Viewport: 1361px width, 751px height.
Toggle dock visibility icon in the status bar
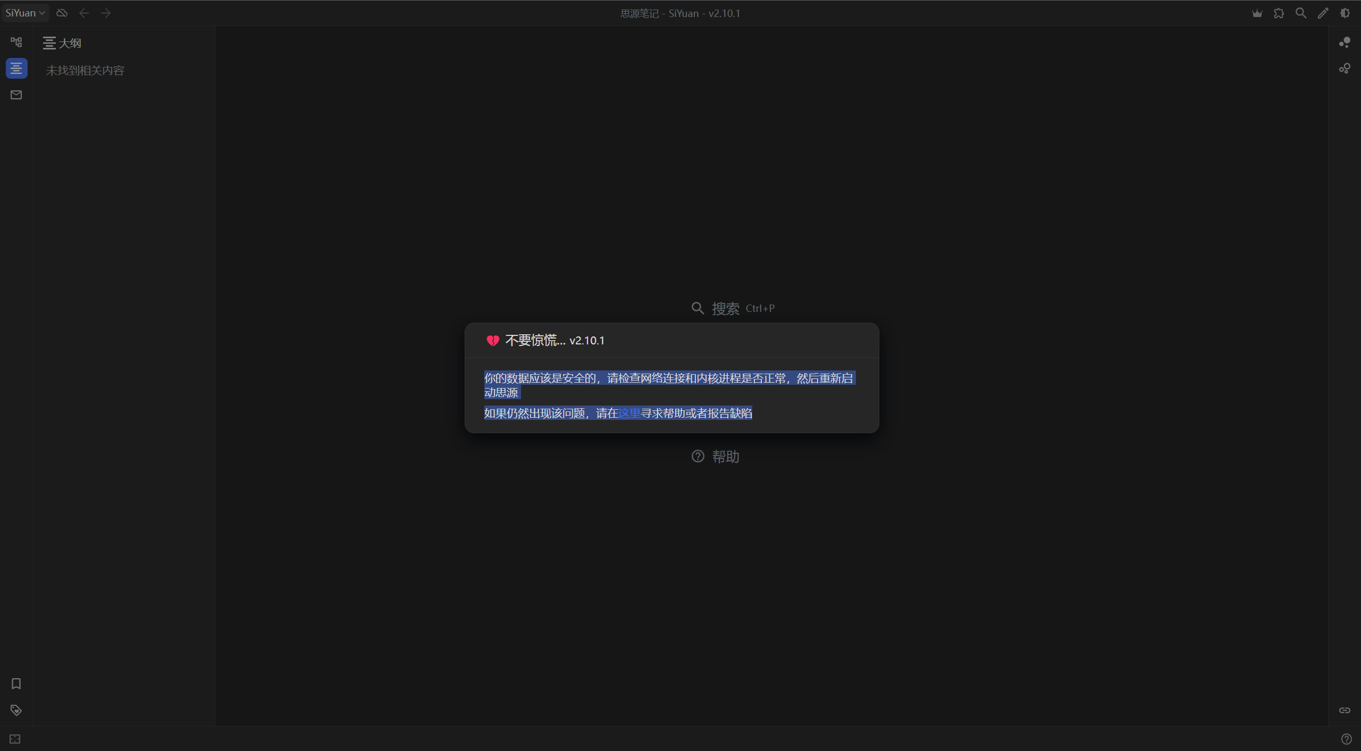coord(15,739)
